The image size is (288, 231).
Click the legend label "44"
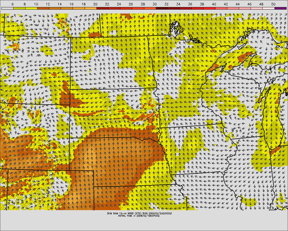[238, 4]
